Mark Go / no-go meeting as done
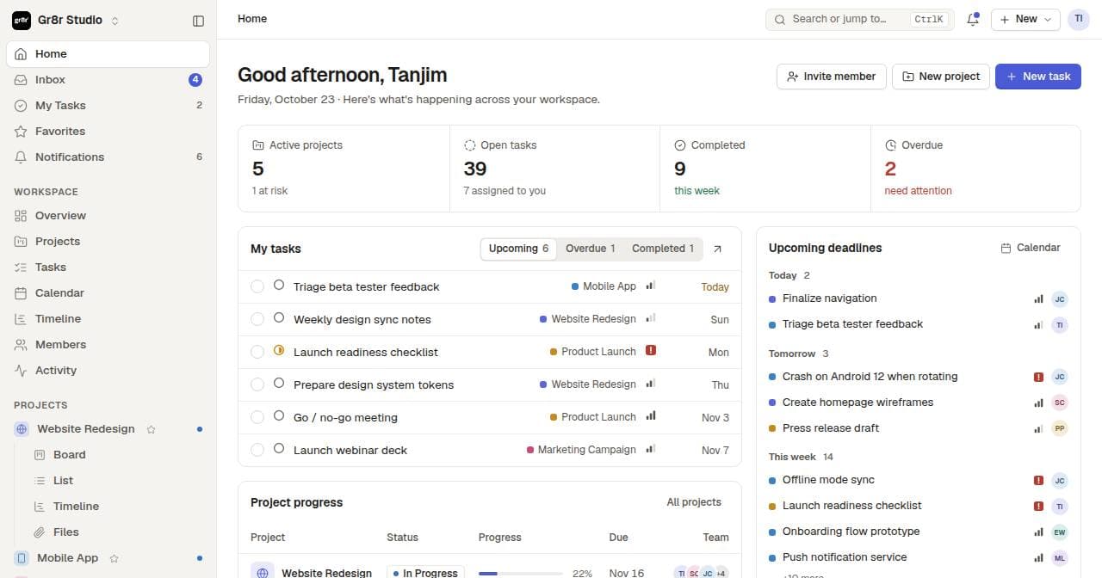1102x578 pixels. point(257,417)
